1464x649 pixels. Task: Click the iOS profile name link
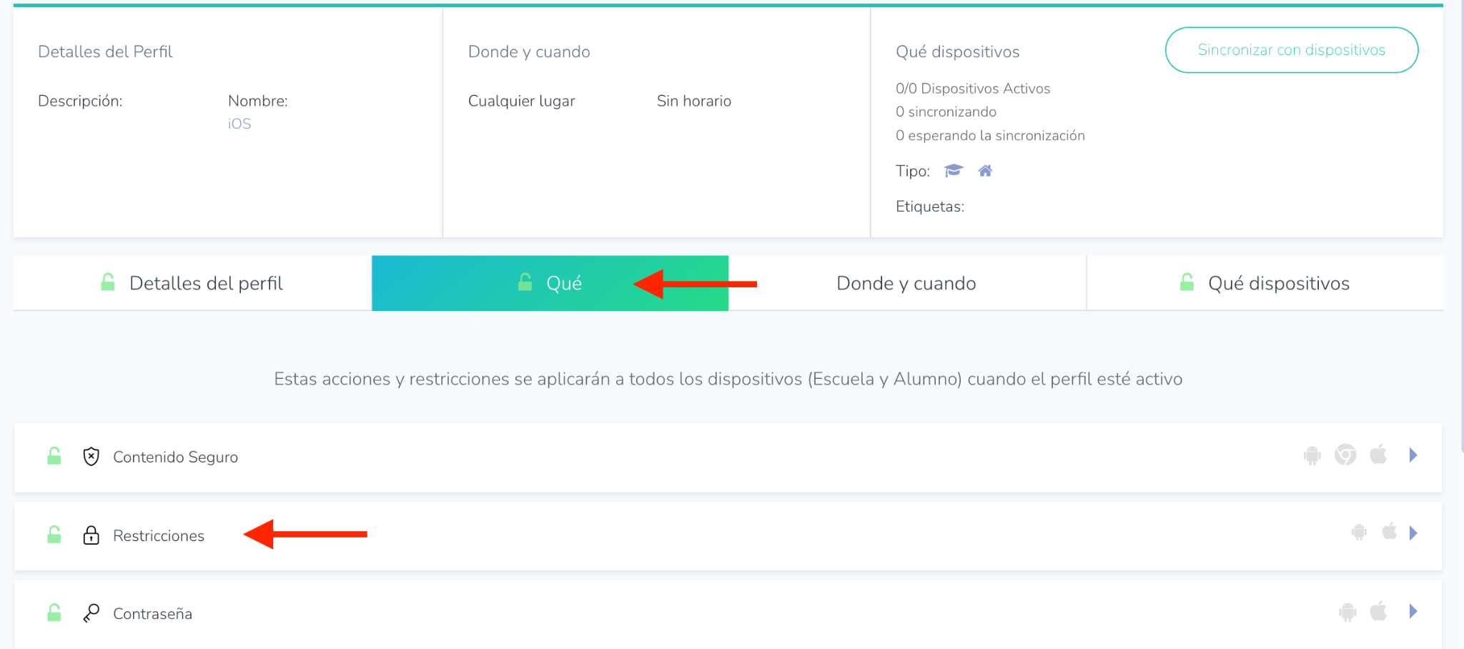point(239,124)
